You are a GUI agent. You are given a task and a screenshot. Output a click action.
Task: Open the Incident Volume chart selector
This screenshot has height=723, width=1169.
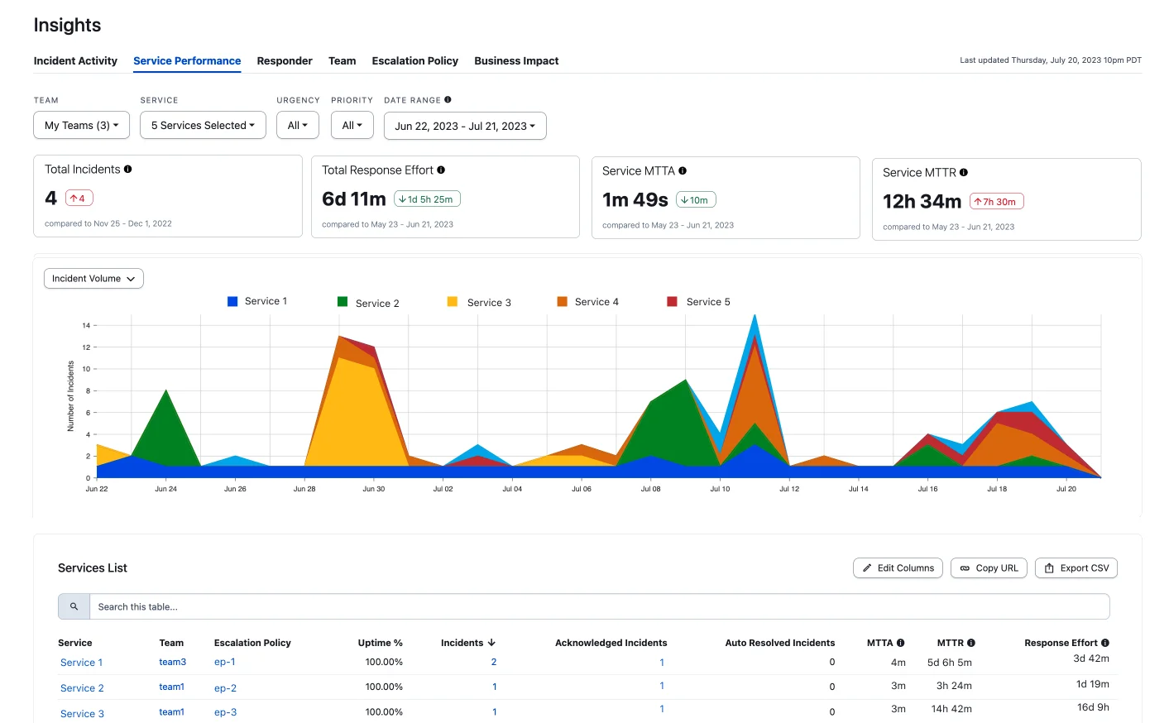click(93, 278)
